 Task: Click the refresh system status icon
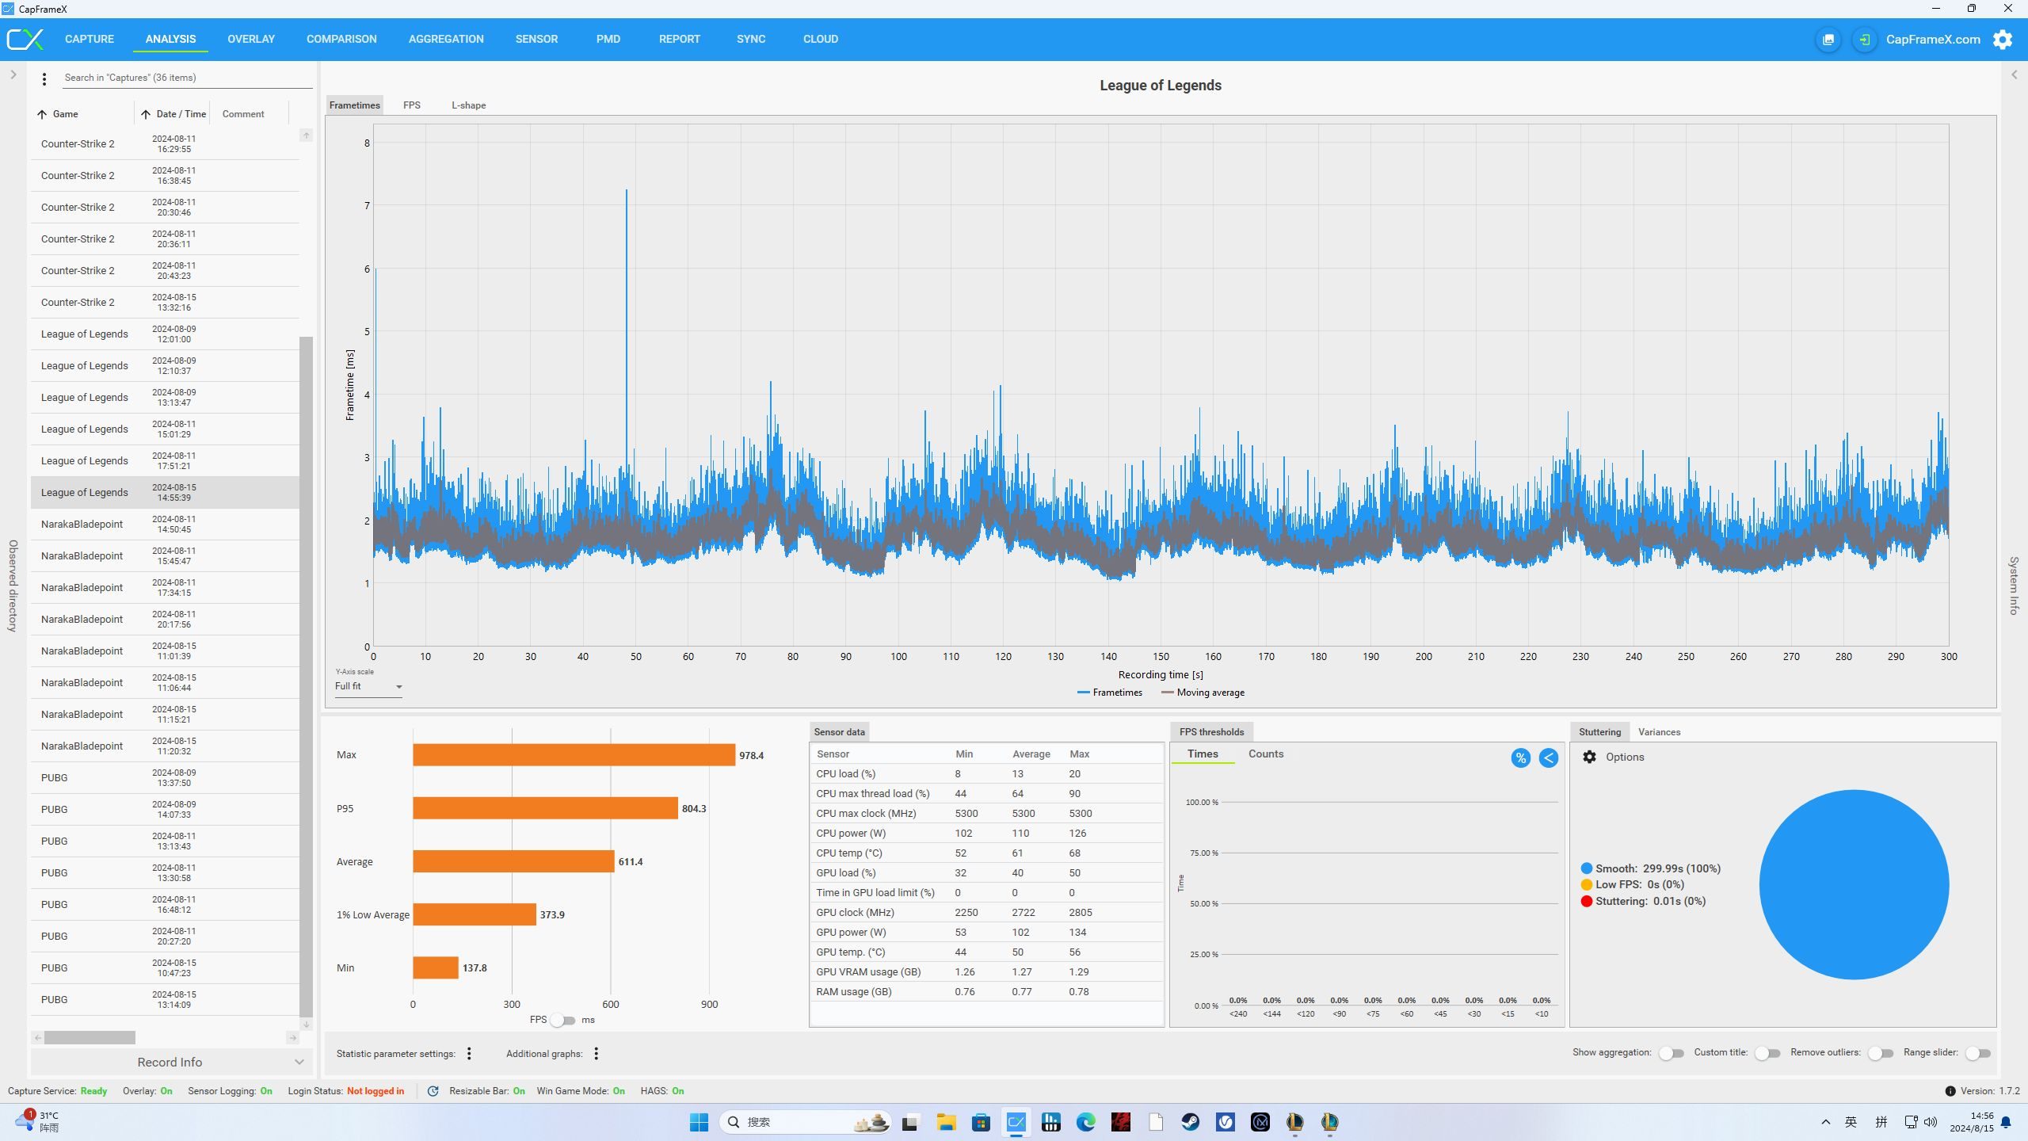433,1091
